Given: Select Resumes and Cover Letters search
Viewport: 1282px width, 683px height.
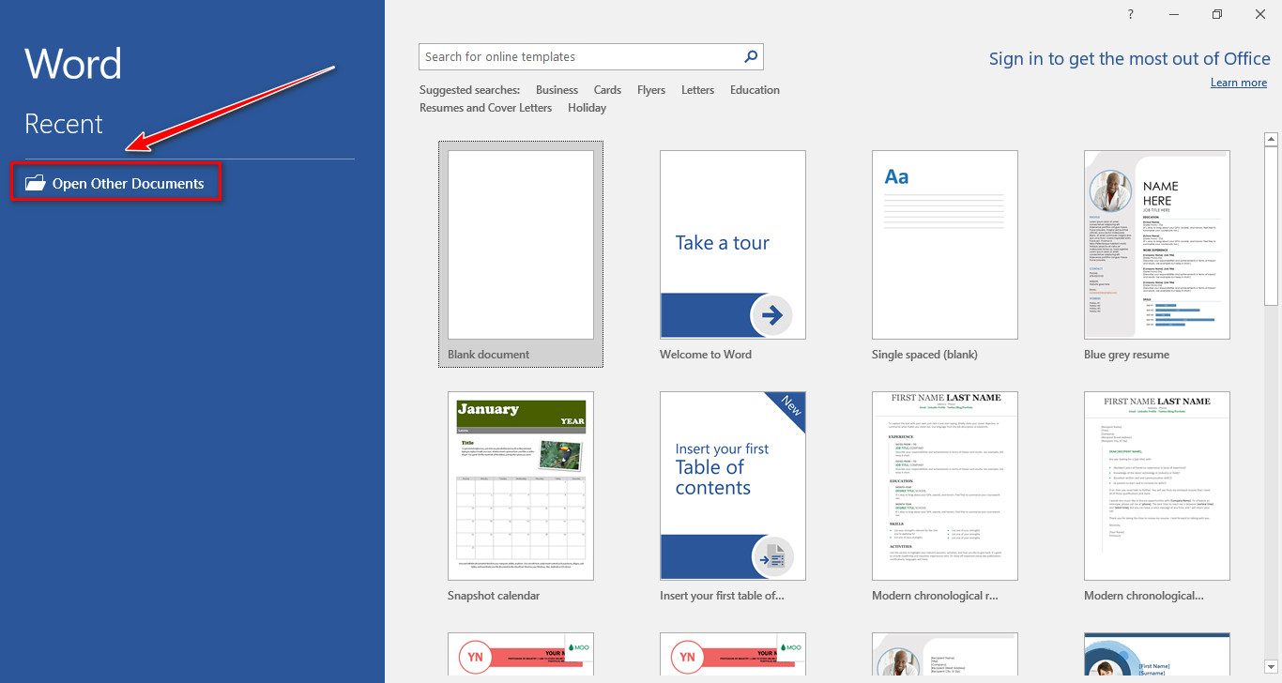Looking at the screenshot, I should coord(485,108).
